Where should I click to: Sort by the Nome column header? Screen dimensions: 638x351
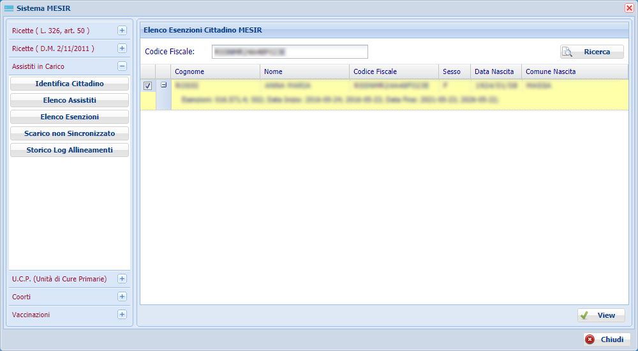coord(305,71)
